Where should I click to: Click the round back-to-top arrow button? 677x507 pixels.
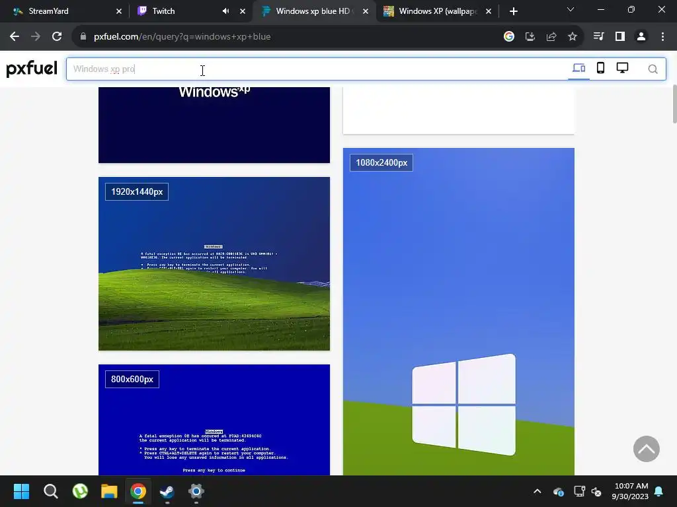pyautogui.click(x=647, y=449)
